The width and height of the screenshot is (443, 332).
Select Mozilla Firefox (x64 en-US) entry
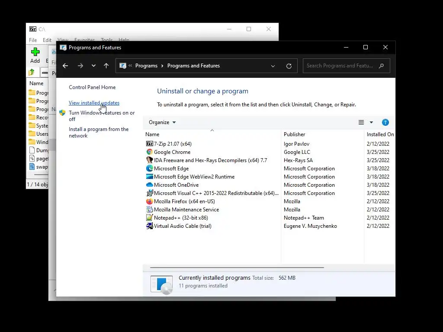[x=184, y=201]
